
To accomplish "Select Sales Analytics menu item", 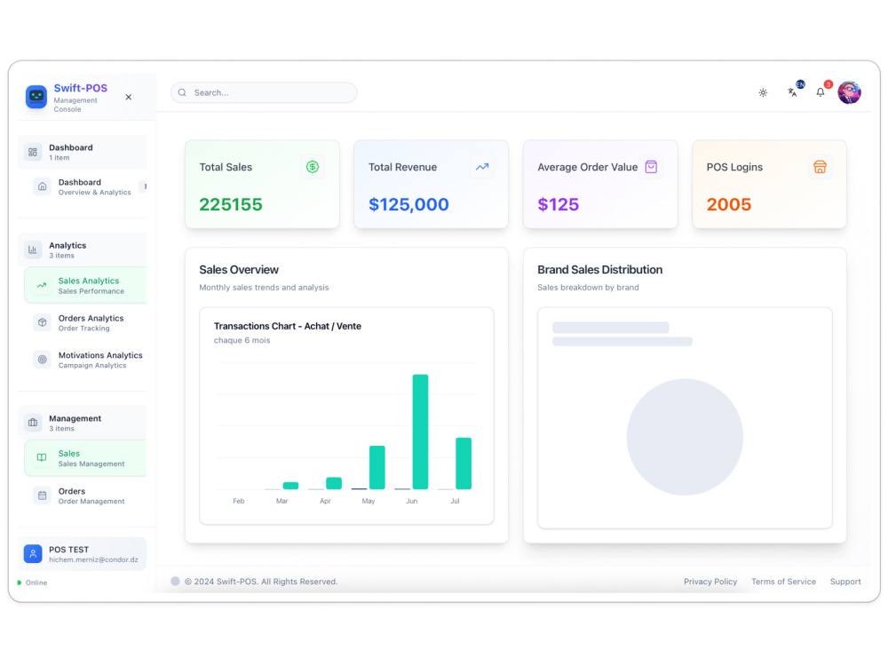I will (85, 285).
